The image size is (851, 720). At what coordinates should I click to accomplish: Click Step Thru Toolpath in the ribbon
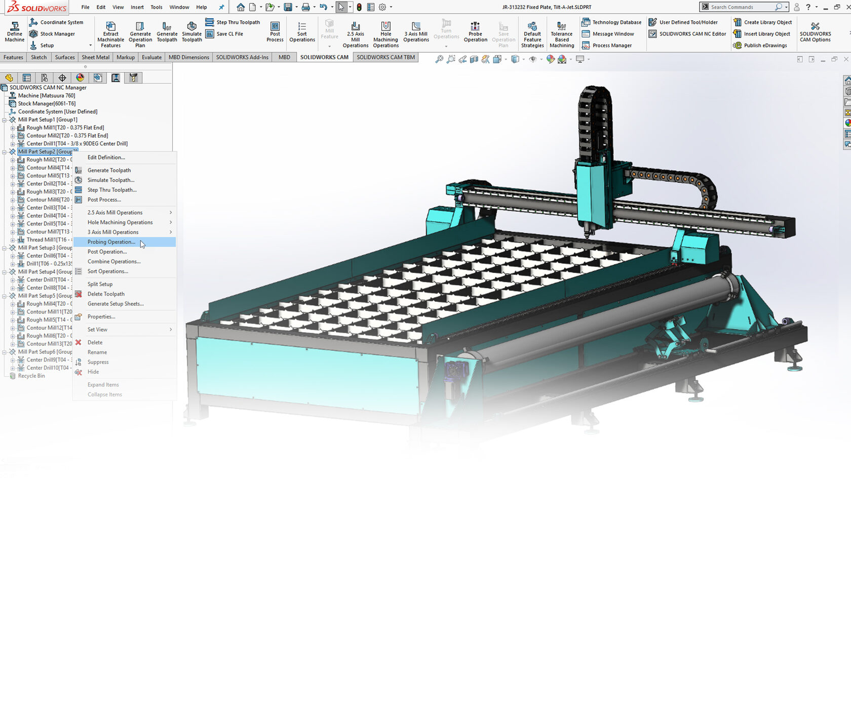pyautogui.click(x=233, y=22)
